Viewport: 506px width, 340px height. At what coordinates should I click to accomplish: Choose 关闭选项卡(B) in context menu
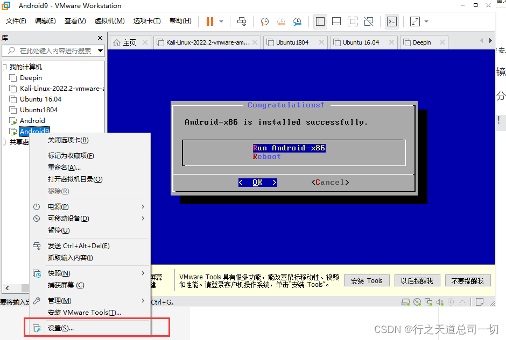point(90,140)
